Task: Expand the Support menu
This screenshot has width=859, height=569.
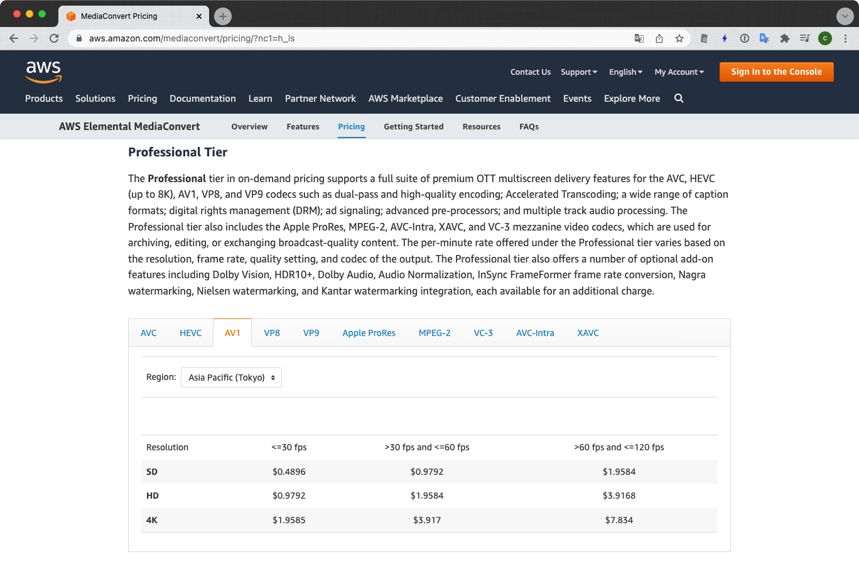Action: (578, 72)
